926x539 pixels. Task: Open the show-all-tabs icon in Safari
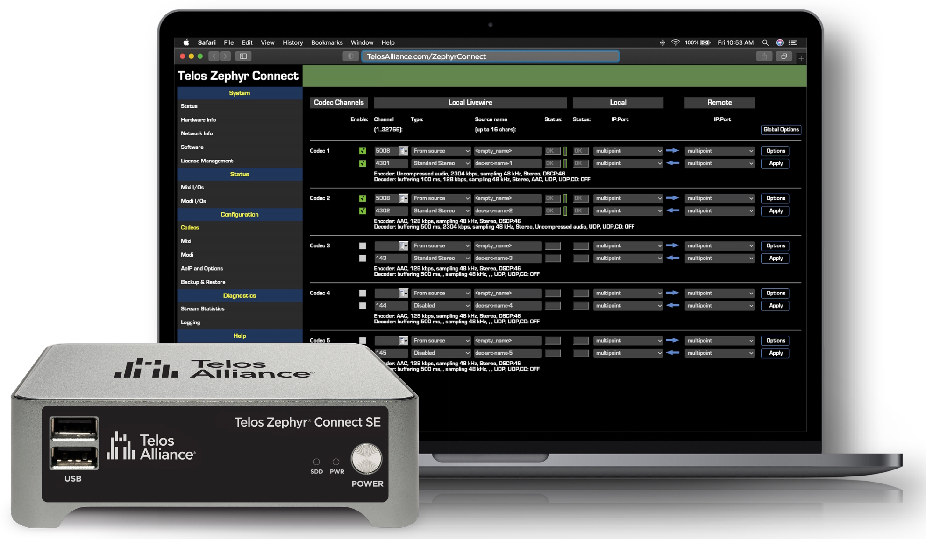(784, 56)
